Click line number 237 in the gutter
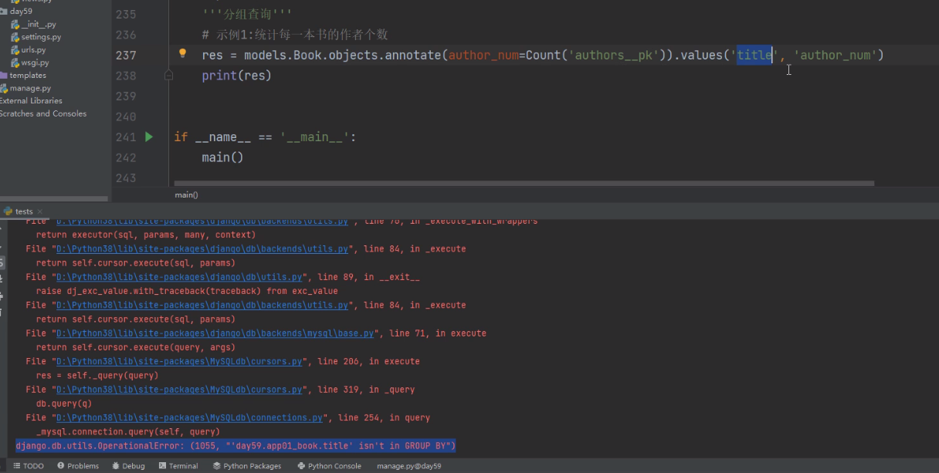This screenshot has width=939, height=473. point(125,55)
